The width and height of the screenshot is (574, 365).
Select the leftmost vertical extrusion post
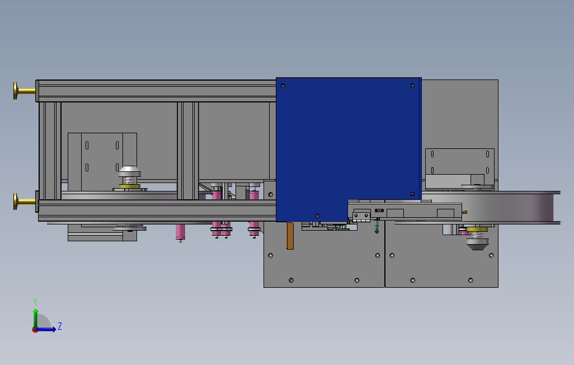click(50, 151)
